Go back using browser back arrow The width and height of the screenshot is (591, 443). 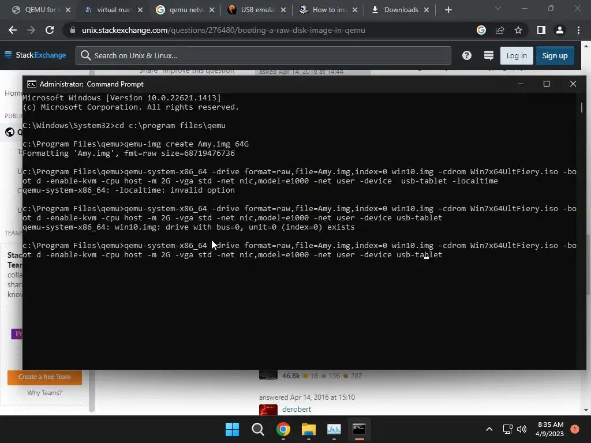(x=13, y=30)
